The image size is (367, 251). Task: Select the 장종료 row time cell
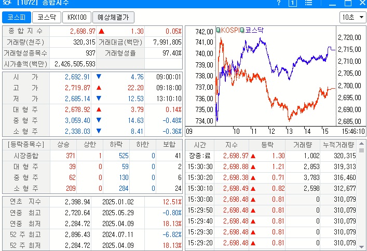(x=200, y=156)
